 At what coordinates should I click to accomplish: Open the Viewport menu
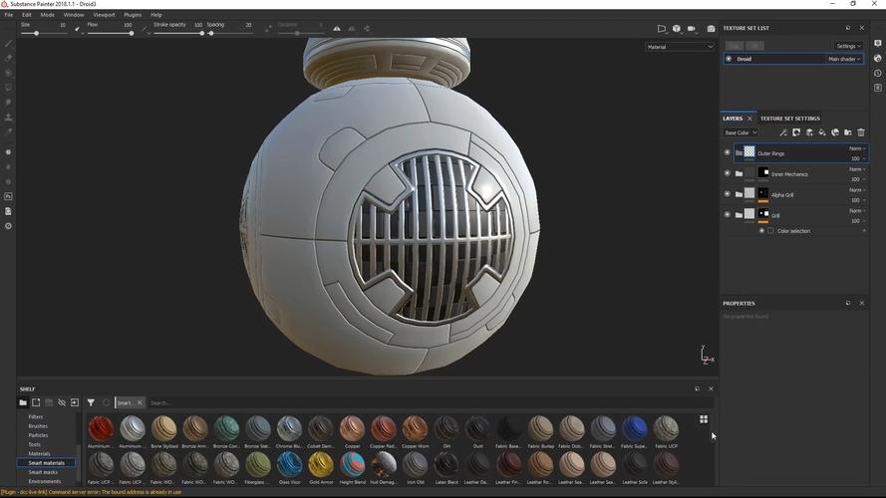tap(104, 15)
